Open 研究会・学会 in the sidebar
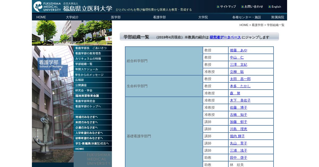Screen dimensions: 319x167 point(93,91)
